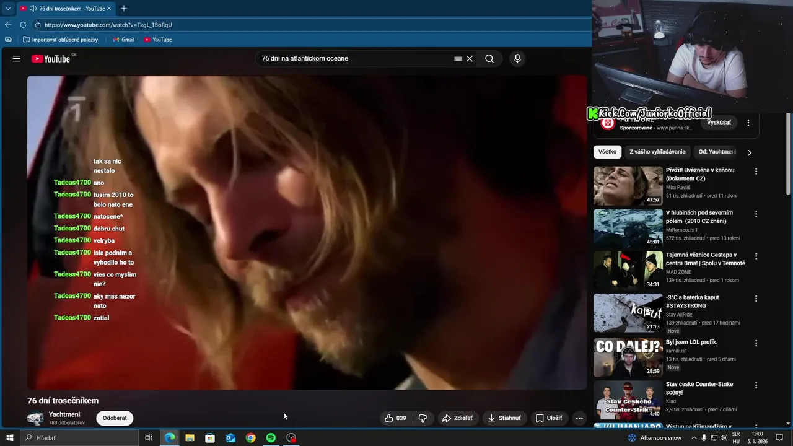The width and height of the screenshot is (793, 446).
Task: Open the Gmail bookmark
Action: [x=123, y=40]
